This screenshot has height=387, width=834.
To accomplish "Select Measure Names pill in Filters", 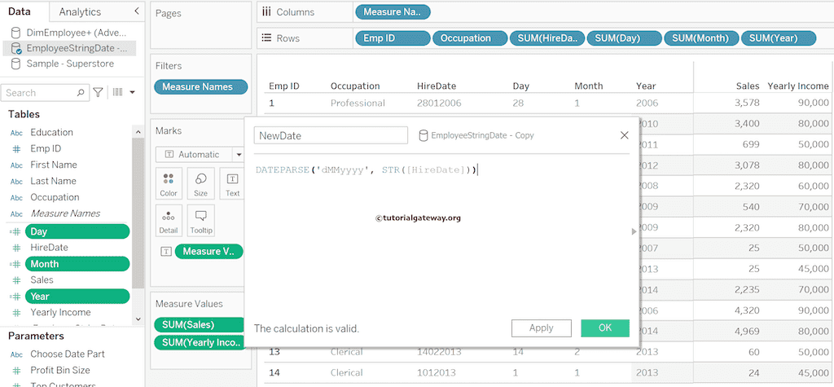I will [x=201, y=86].
